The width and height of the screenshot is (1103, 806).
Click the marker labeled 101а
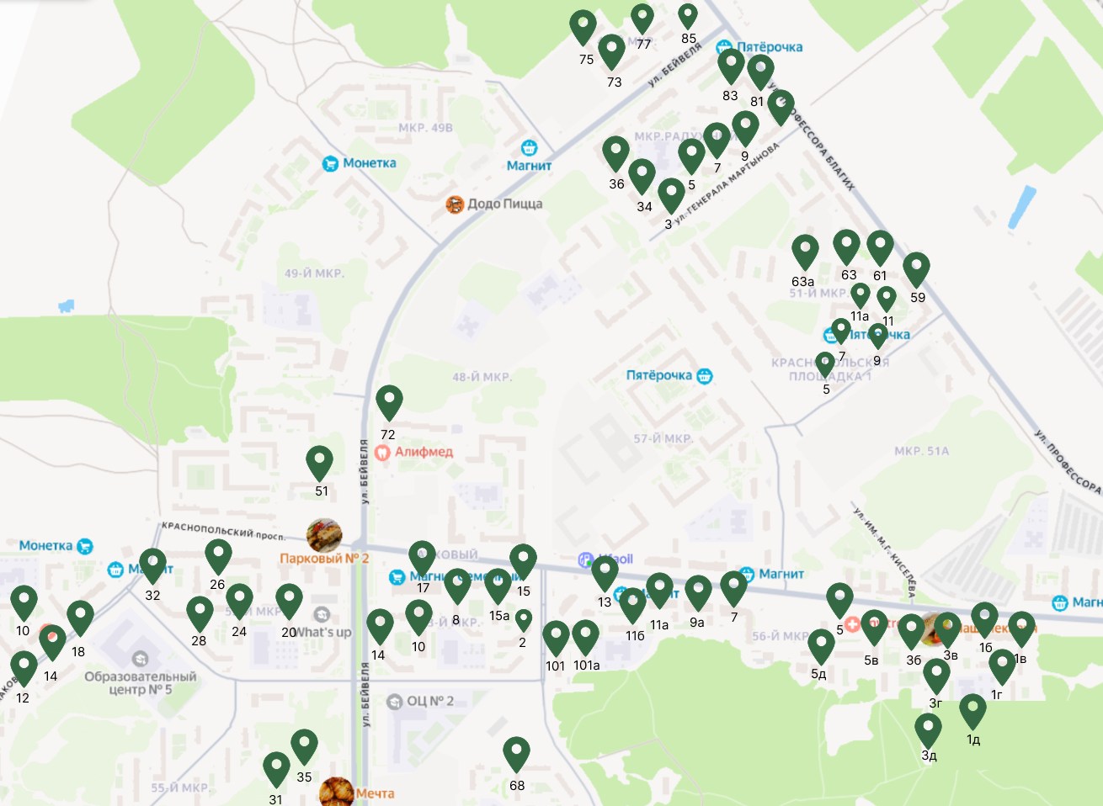pyautogui.click(x=585, y=639)
